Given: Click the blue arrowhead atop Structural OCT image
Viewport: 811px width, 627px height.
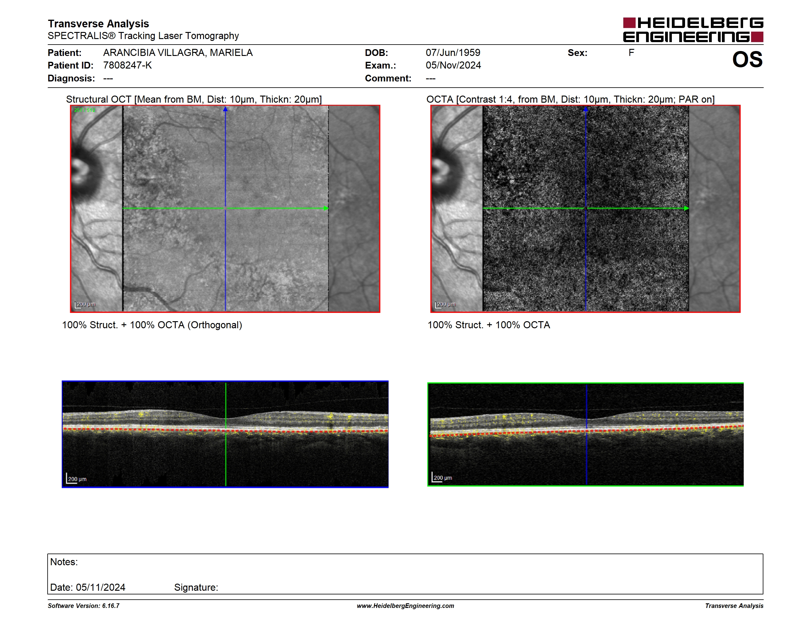Looking at the screenshot, I should point(225,109).
